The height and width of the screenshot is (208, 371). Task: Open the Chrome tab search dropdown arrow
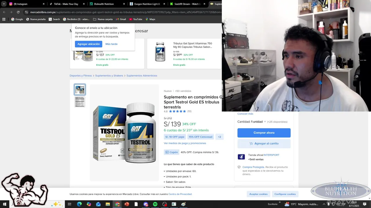pos(4,4)
